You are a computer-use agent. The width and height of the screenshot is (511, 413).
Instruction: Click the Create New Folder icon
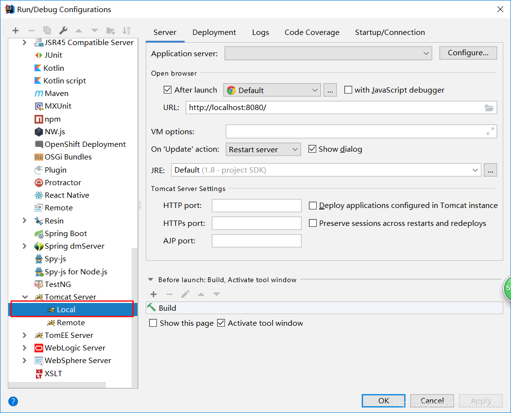click(x=110, y=31)
